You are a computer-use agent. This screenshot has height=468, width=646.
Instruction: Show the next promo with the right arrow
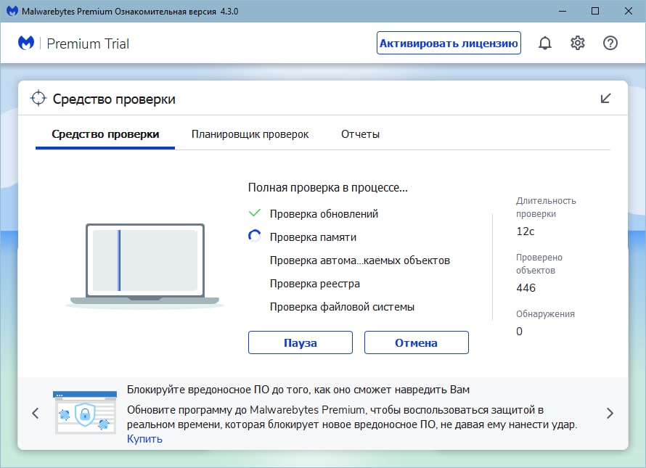(610, 413)
